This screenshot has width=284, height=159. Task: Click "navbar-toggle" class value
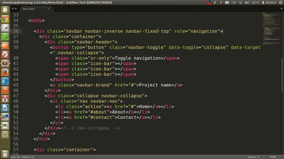pyautogui.click(x=146, y=47)
